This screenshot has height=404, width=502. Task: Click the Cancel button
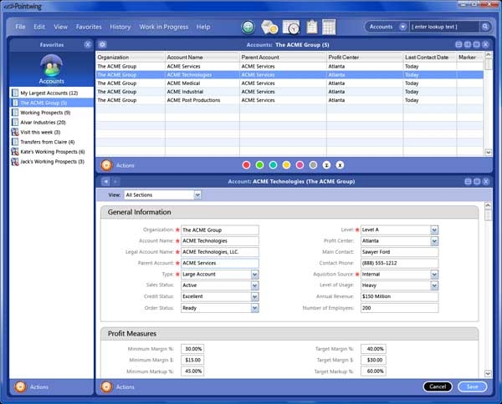[438, 386]
